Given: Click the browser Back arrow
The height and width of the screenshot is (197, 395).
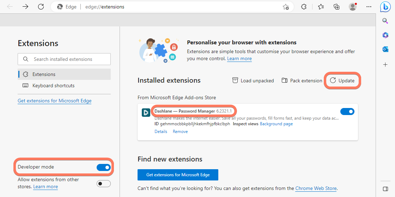Looking at the screenshot, I should 10,7.
